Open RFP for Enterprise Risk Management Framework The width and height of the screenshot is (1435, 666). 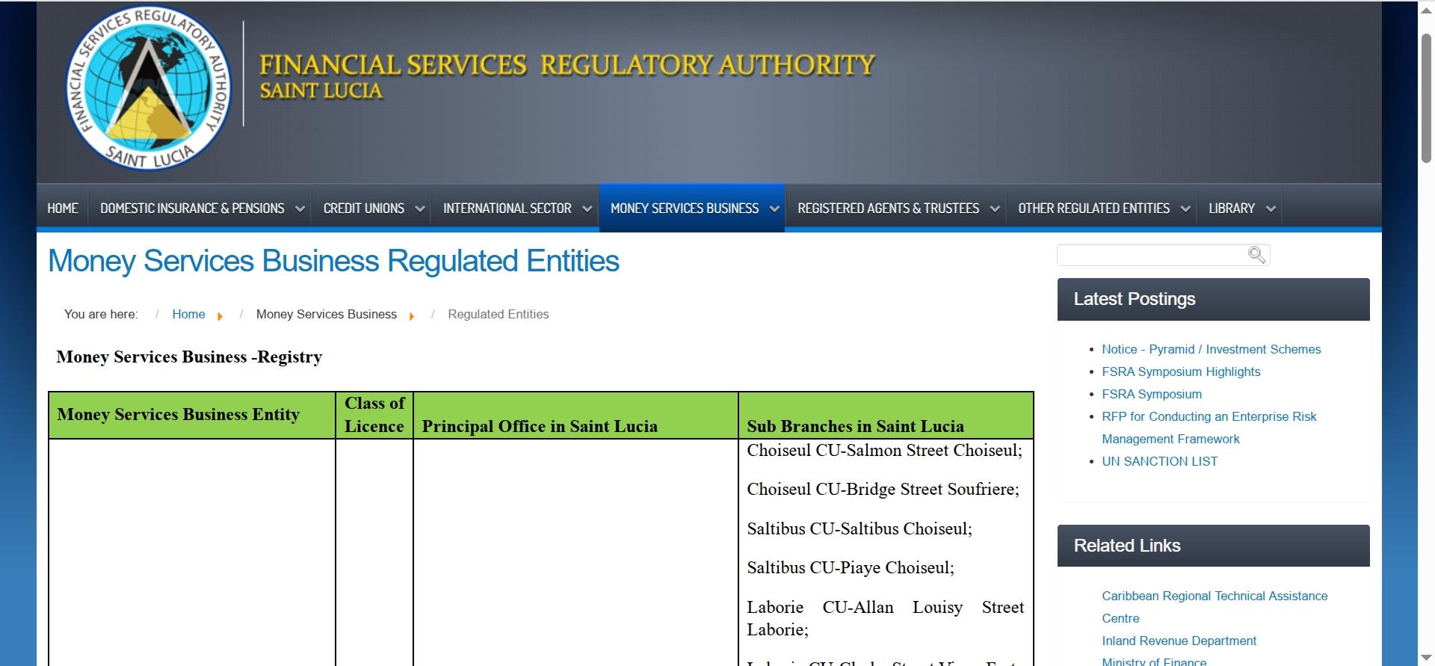tap(1209, 428)
